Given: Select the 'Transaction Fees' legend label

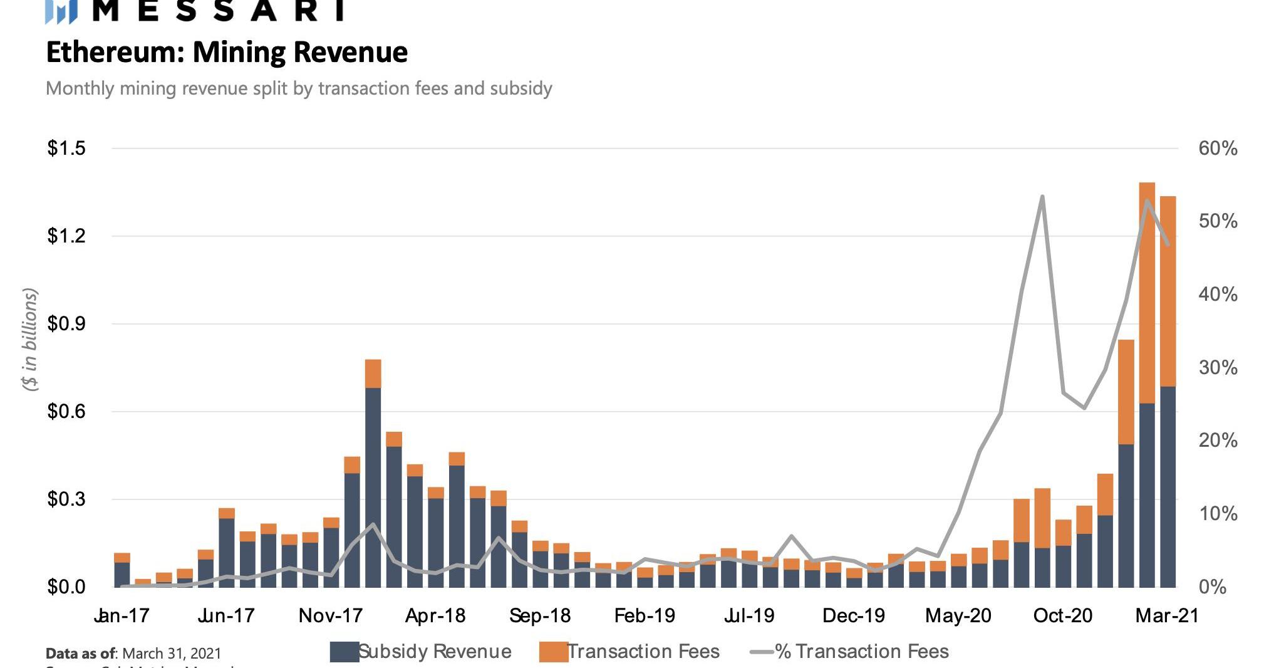Looking at the screenshot, I should [x=644, y=652].
